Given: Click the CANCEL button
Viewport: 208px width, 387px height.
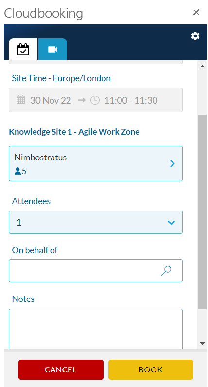Looking at the screenshot, I should point(61,369).
